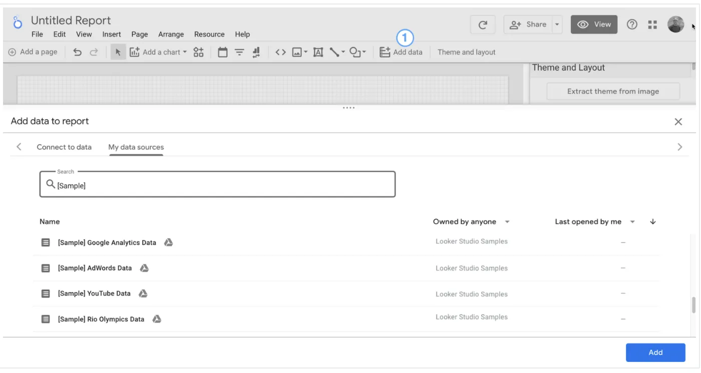Open the File menu
The height and width of the screenshot is (373, 701).
tap(37, 34)
